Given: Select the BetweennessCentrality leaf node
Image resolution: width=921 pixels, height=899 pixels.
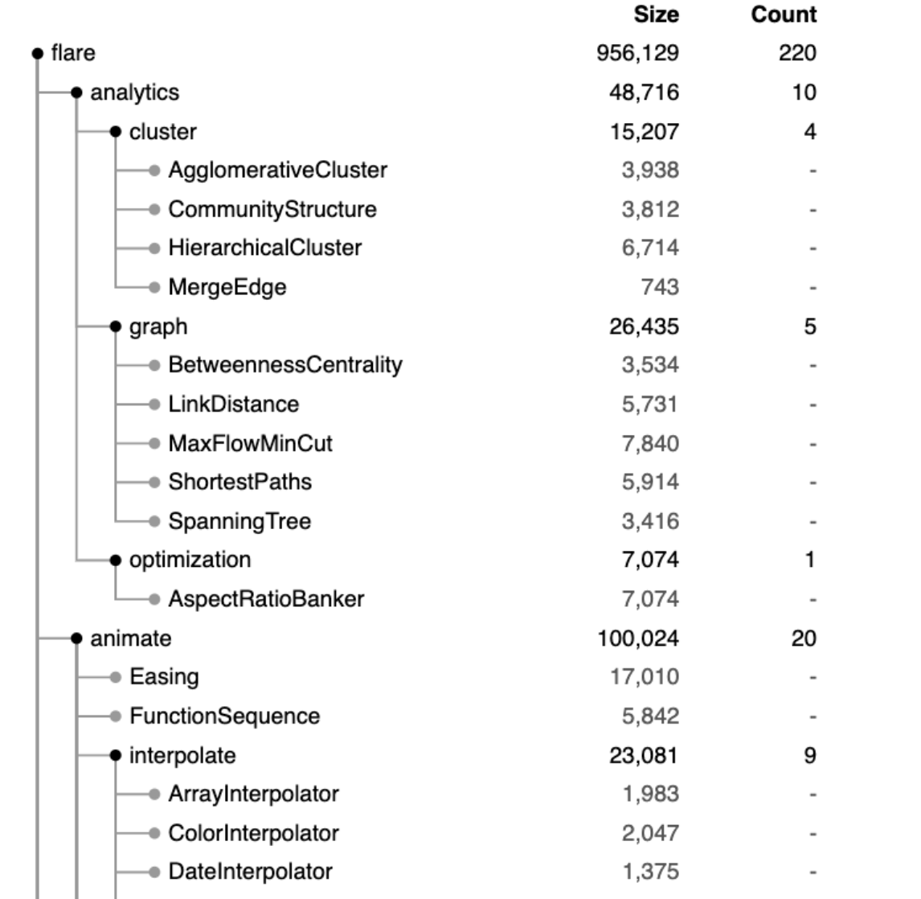Looking at the screenshot, I should point(285,365).
